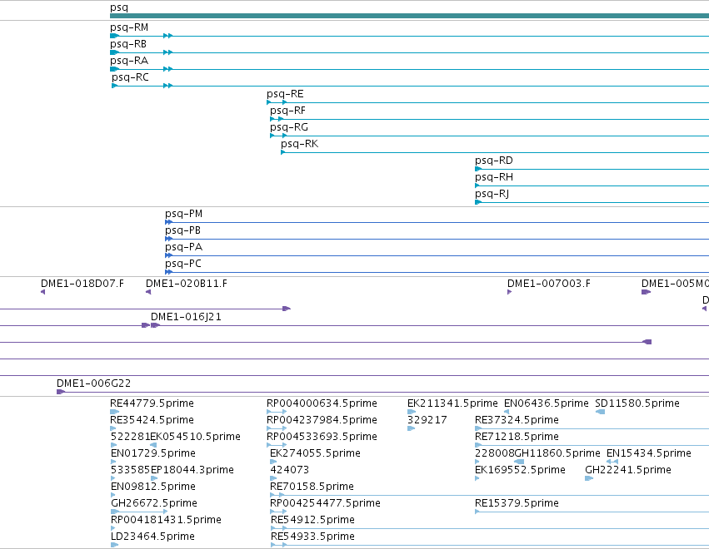
Task: Click the RP004254477.5prime EST label
Action: pyautogui.click(x=325, y=503)
